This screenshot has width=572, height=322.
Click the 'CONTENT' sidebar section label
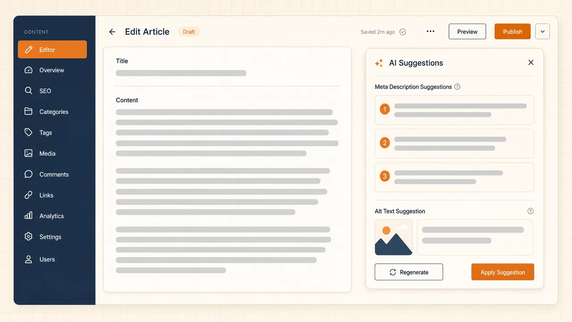click(36, 32)
